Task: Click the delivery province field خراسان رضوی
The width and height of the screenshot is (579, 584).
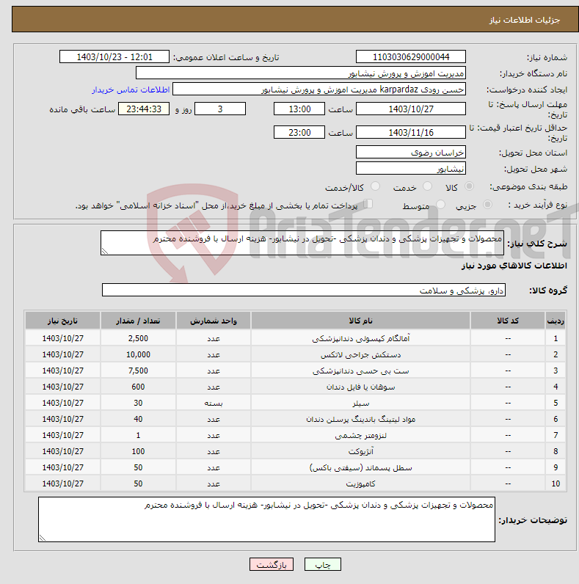Action: [411, 153]
